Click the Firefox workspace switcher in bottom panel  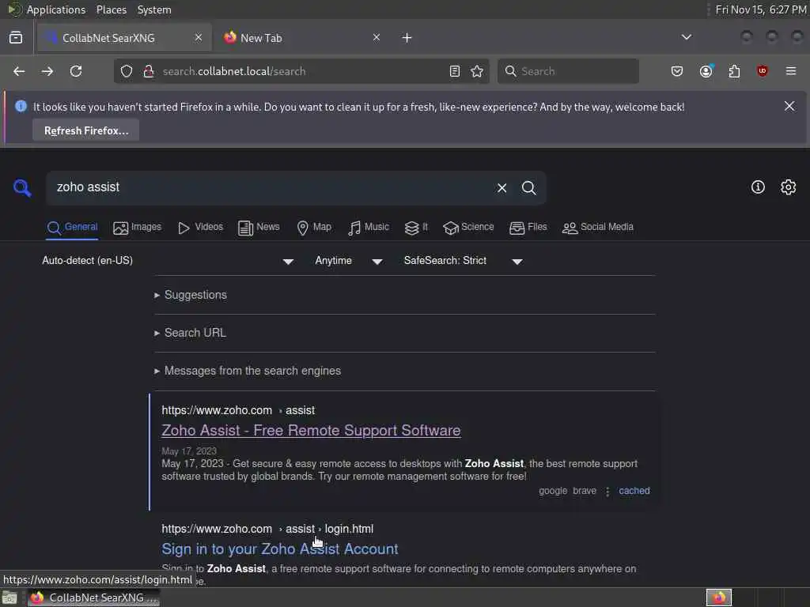pos(719,598)
